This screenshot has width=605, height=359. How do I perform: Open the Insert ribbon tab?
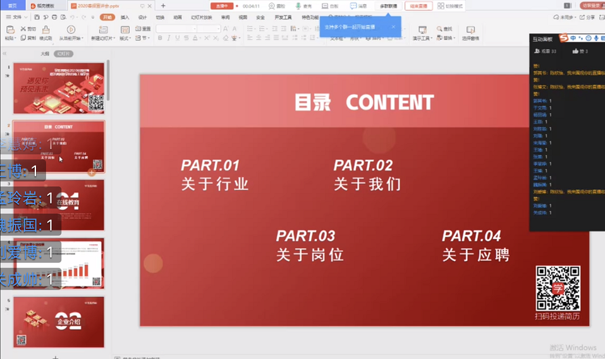125,17
